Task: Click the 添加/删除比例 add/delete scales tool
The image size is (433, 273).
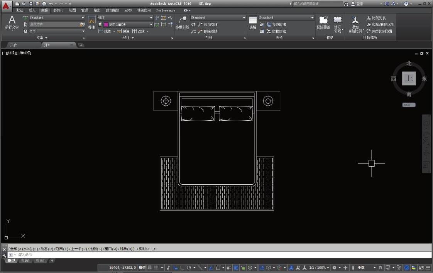Action: pos(381,25)
